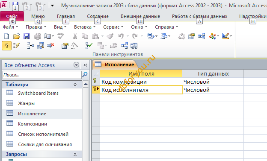Click the Print Preview icon
The width and height of the screenshot is (267, 161).
point(47,36)
